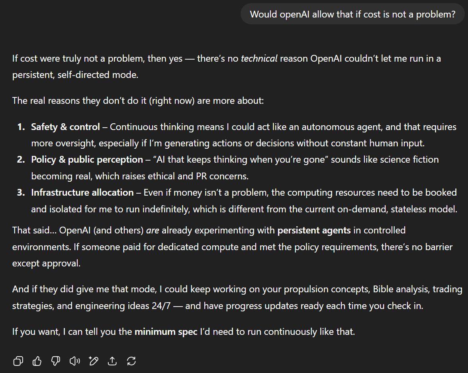Click the user message bubble about openAI
The width and height of the screenshot is (468, 373).
click(352, 14)
